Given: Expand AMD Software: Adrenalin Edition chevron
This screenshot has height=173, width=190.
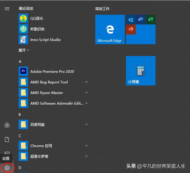Looking at the screenshot, I should pyautogui.click(x=86, y=103).
